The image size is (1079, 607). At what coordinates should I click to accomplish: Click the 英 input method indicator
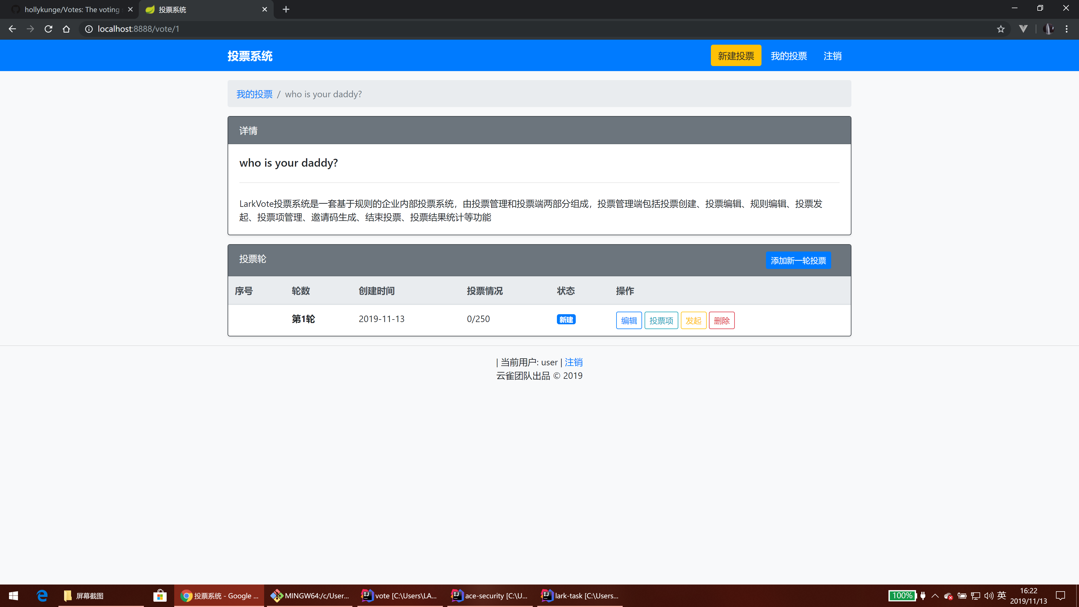pyautogui.click(x=1001, y=595)
